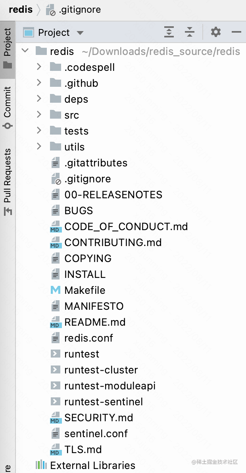
Task: Select the COPYING file
Action: (x=88, y=258)
